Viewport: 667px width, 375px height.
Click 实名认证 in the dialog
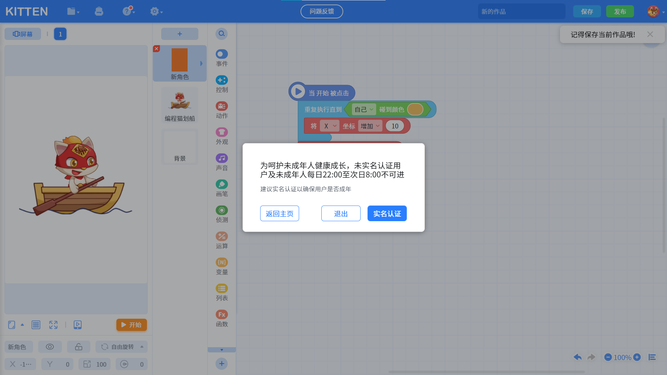click(x=387, y=214)
